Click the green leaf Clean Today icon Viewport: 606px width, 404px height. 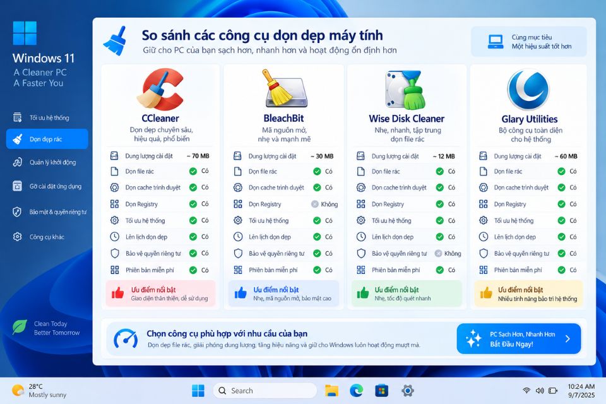tap(20, 327)
